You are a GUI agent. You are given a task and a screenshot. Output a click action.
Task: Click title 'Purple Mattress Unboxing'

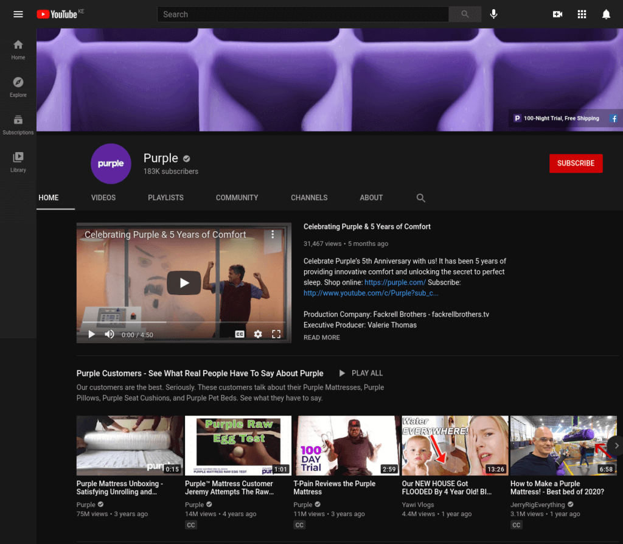[120, 487]
